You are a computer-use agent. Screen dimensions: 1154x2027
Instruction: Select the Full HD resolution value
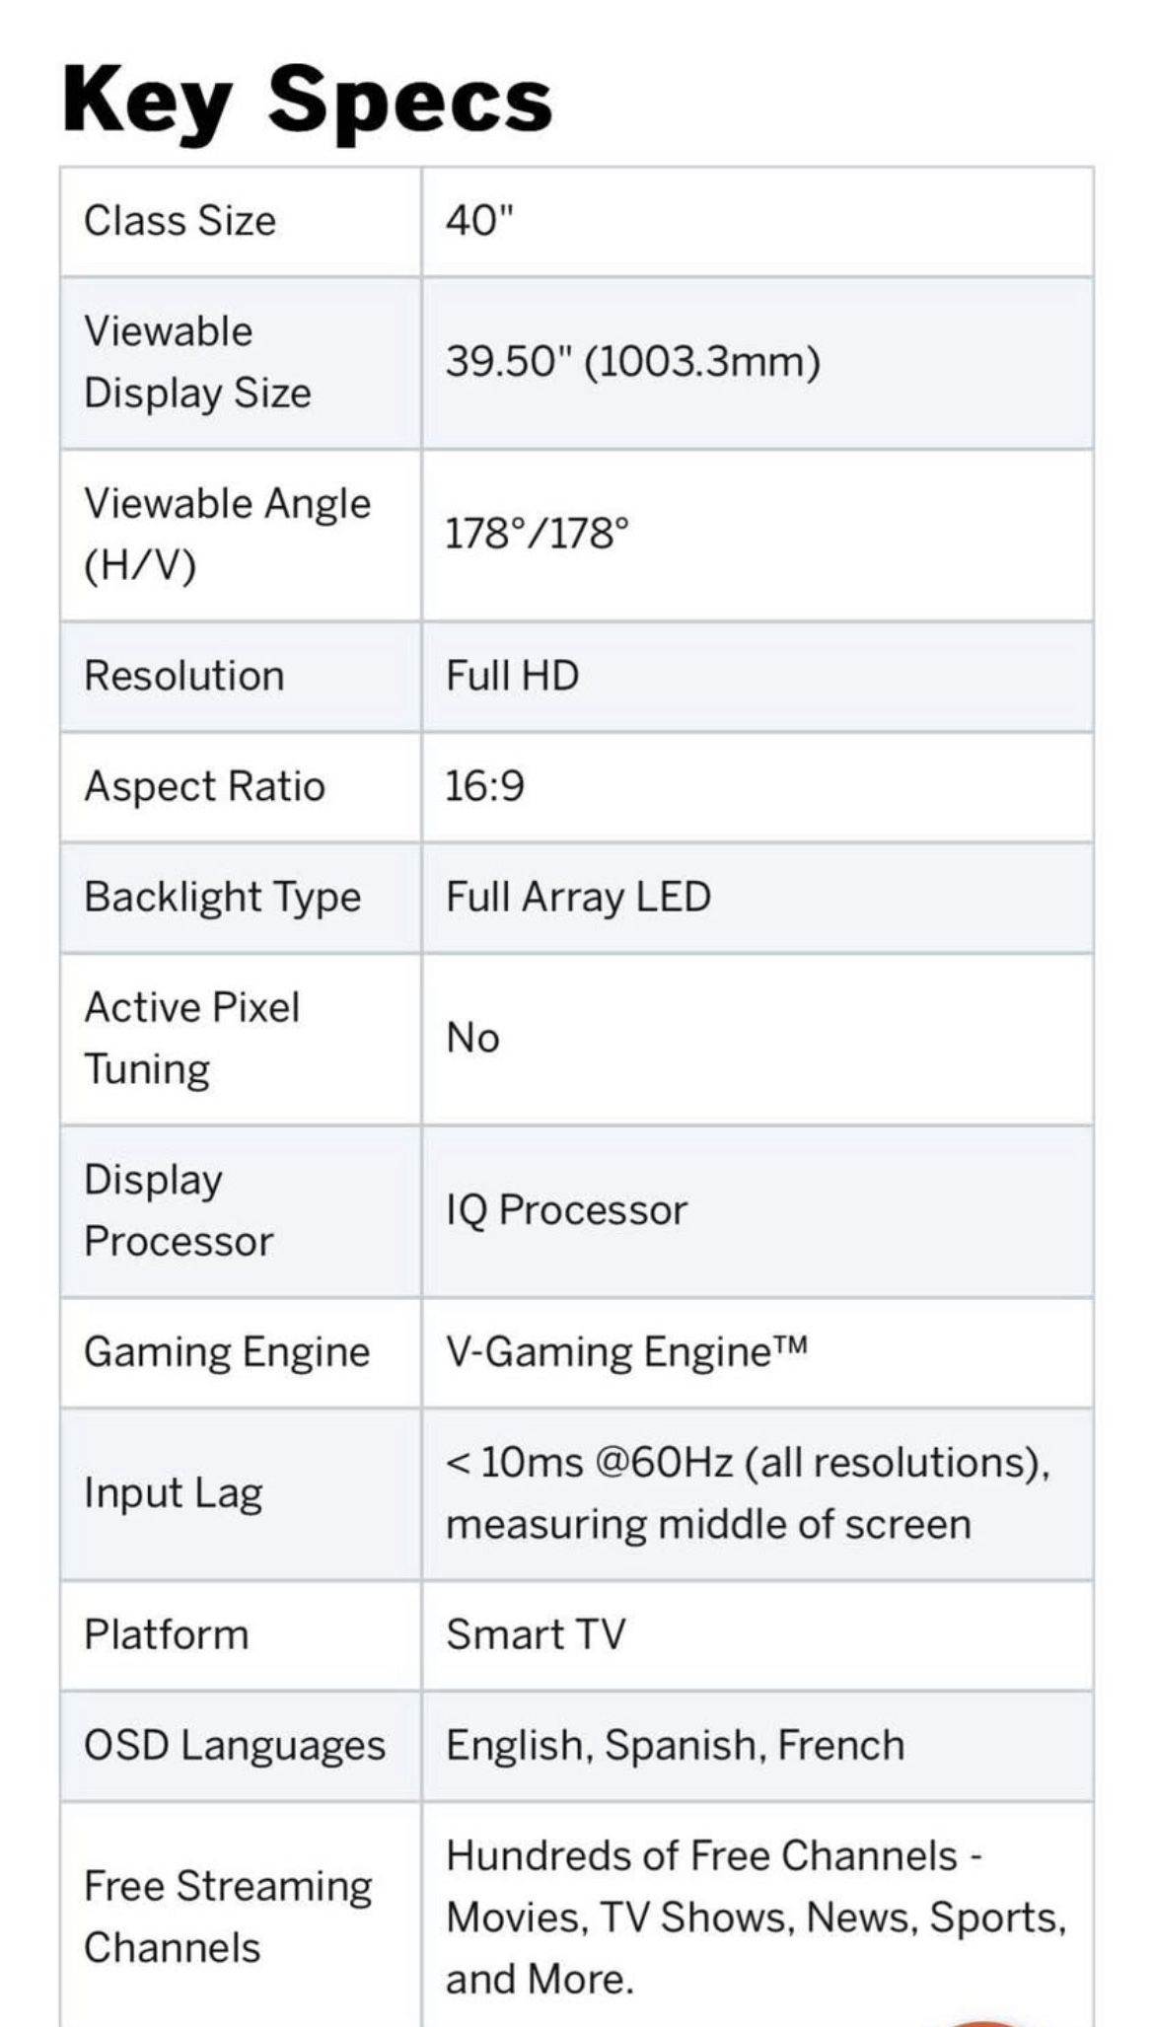coord(513,676)
